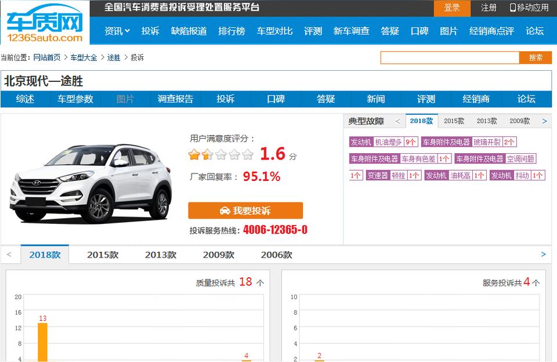This screenshot has height=362, width=557.
Task: Open 图片 in top navigation bar
Action: (449, 31)
